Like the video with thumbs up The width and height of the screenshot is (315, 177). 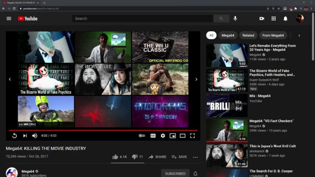coord(115,157)
